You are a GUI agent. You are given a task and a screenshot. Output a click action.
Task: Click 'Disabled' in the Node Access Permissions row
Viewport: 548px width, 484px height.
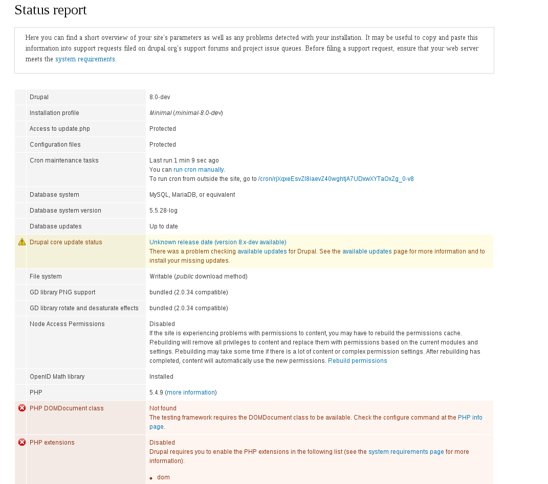pyautogui.click(x=162, y=324)
